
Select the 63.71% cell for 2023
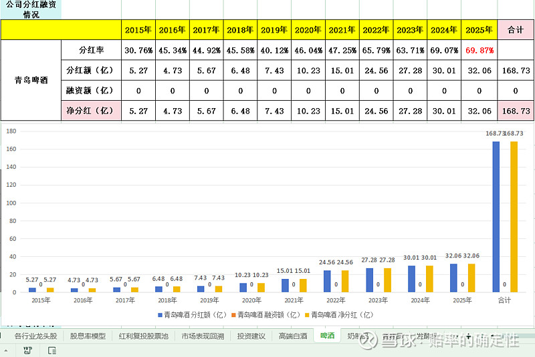point(410,50)
